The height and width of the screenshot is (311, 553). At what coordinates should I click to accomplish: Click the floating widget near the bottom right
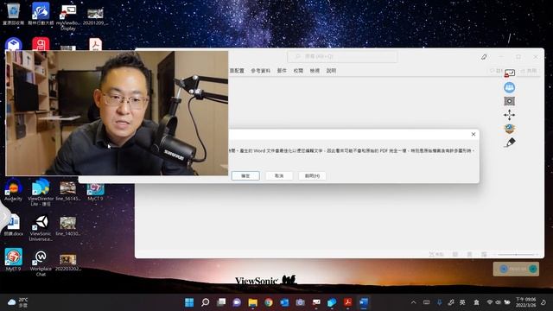click(x=516, y=269)
